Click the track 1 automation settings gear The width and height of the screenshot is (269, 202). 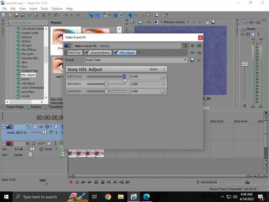click(47, 127)
